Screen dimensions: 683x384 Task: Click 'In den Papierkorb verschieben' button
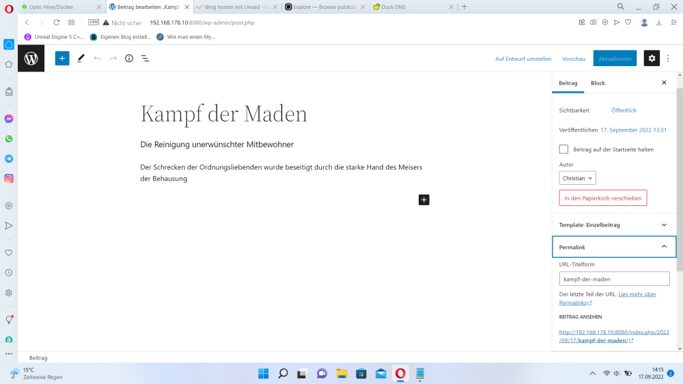pos(603,198)
